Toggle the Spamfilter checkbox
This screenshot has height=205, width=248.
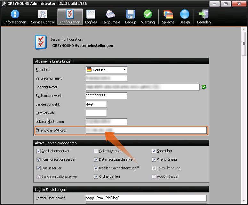pos(154,151)
